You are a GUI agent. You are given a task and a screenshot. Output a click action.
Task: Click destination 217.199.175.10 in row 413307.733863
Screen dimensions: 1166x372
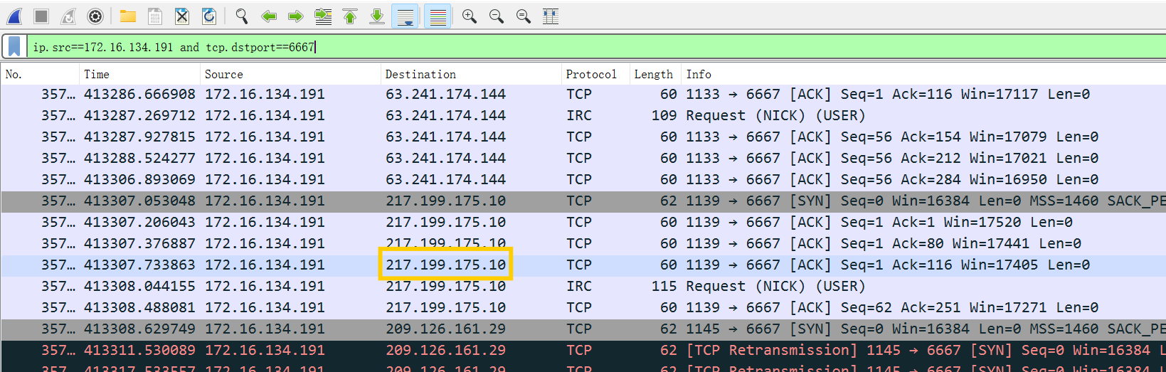445,265
